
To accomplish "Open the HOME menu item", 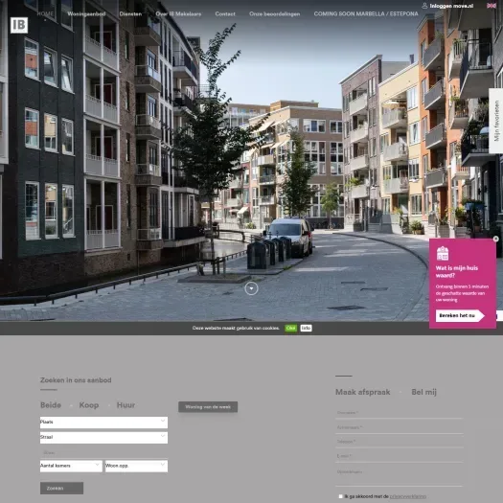I will [45, 13].
